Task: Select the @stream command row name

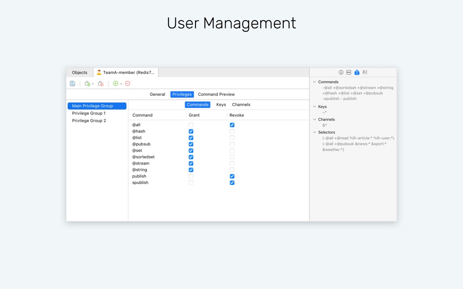Action: tap(140, 163)
